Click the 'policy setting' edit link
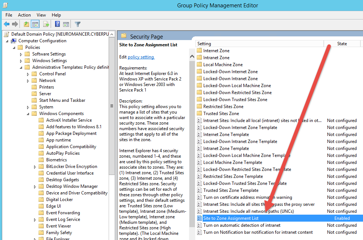The width and height of the screenshot is (363, 240). coord(141,57)
